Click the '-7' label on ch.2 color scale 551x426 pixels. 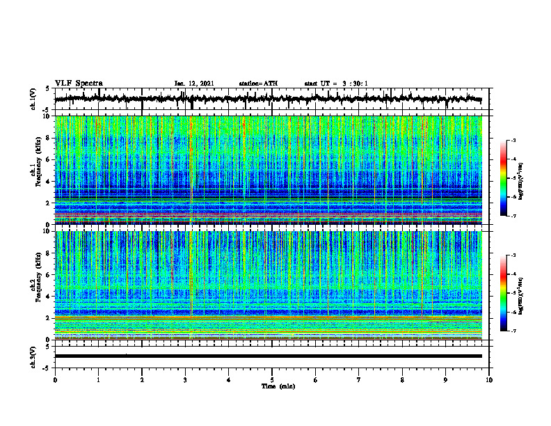coord(513,331)
